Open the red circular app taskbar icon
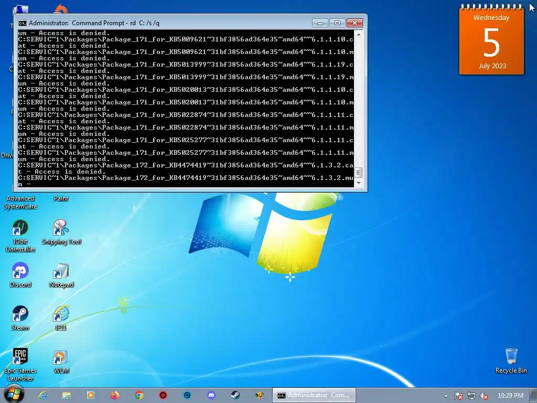This screenshot has height=403, width=537. coord(163,395)
